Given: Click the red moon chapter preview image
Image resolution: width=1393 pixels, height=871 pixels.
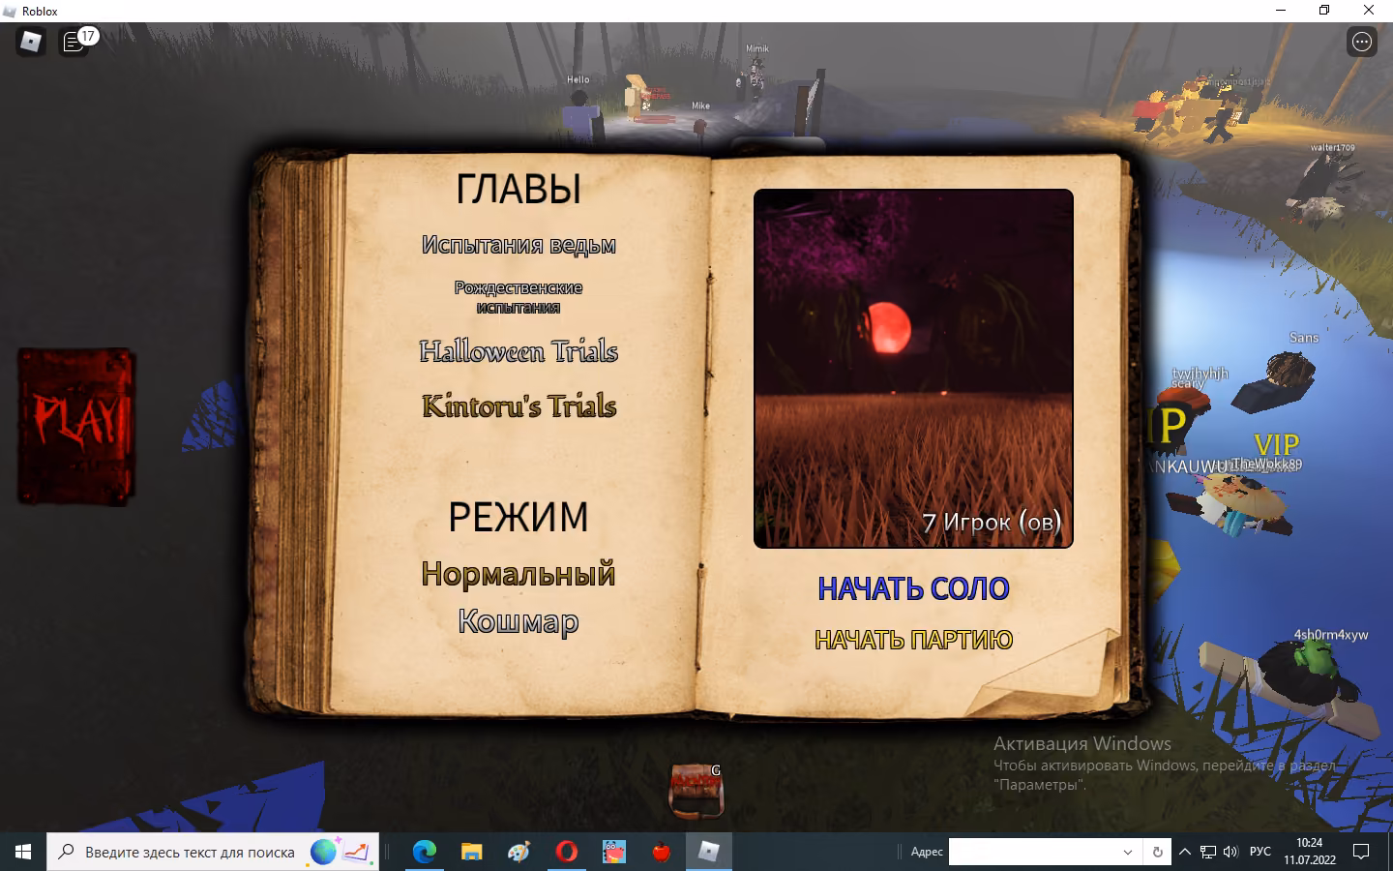Looking at the screenshot, I should pos(913,368).
